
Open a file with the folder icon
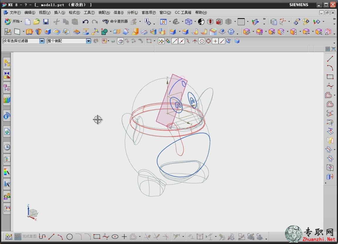click(36, 21)
